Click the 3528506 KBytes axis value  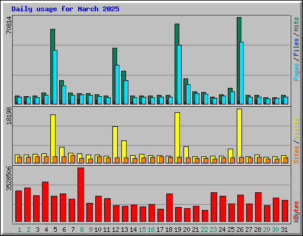(x=9, y=179)
